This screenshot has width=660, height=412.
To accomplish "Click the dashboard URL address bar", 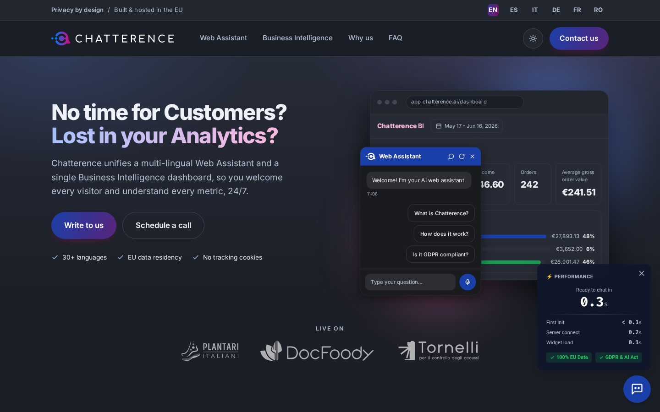I will (464, 102).
